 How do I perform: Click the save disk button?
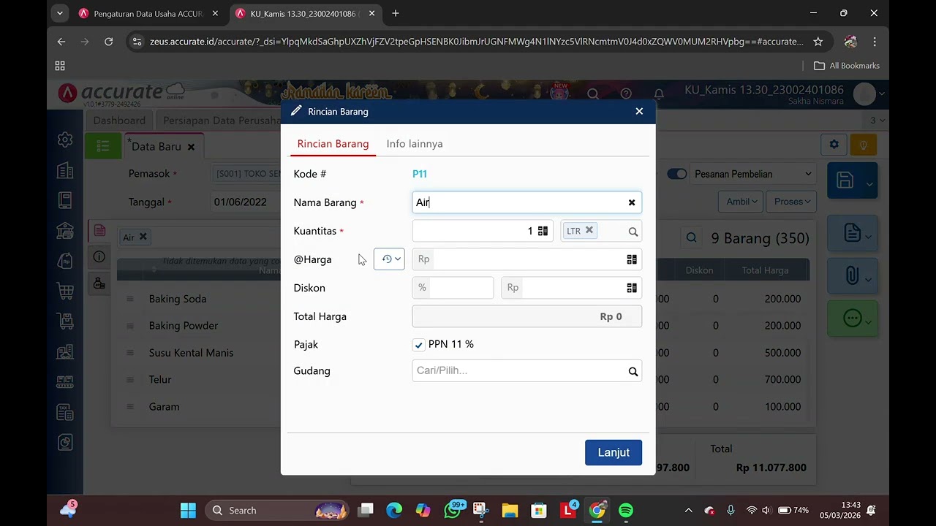click(x=845, y=180)
